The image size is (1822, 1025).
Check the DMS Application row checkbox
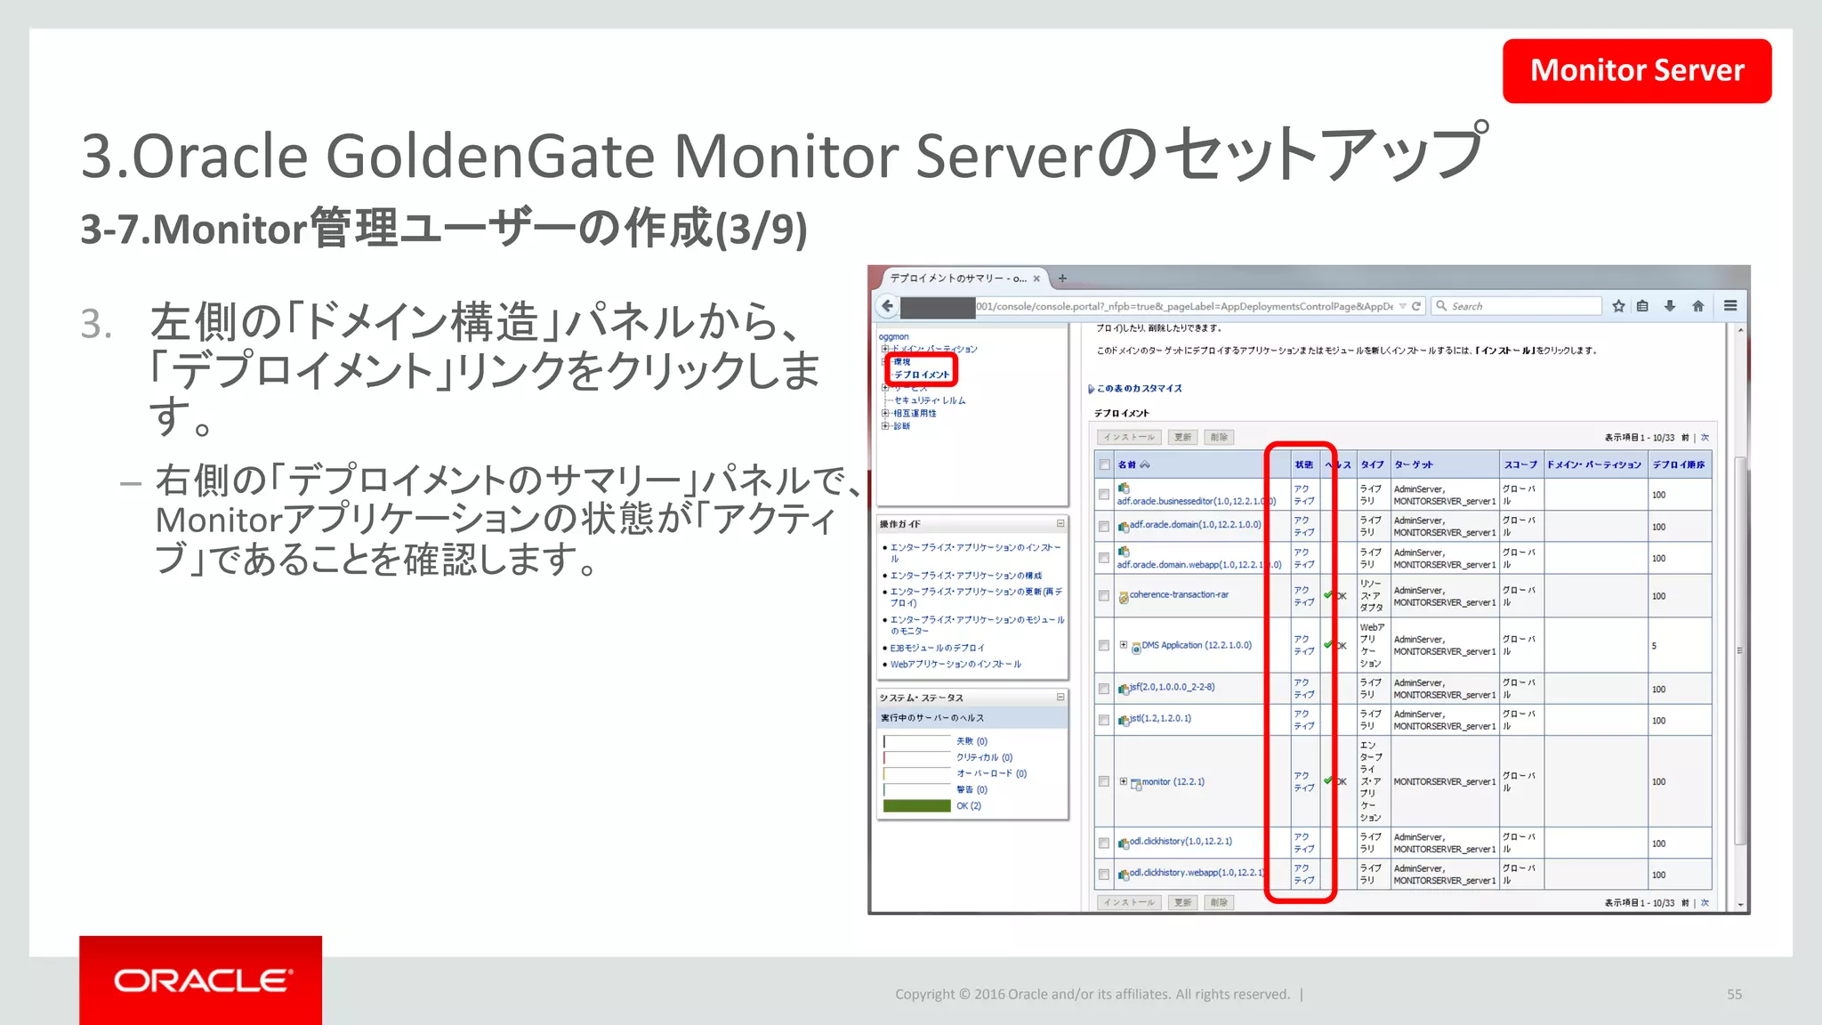pyautogui.click(x=1104, y=645)
